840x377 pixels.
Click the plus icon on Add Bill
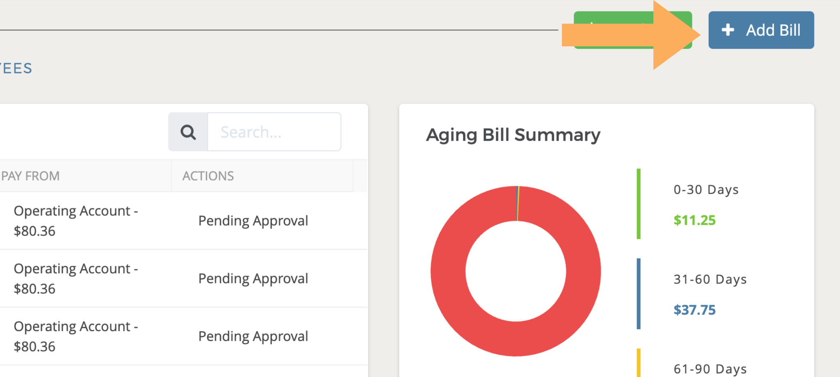click(x=728, y=30)
